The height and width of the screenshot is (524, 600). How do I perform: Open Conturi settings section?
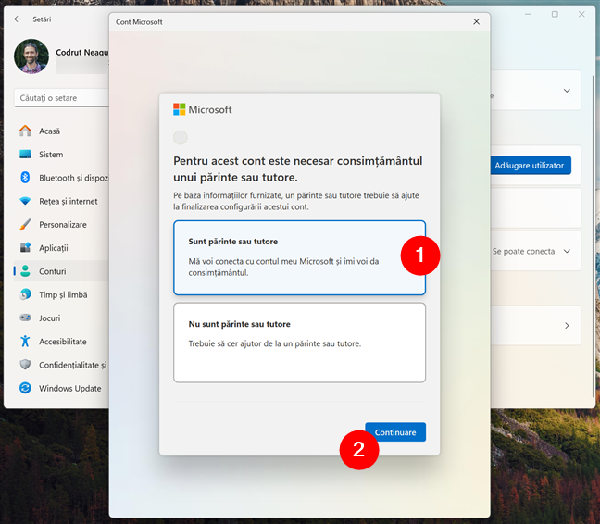[61, 271]
